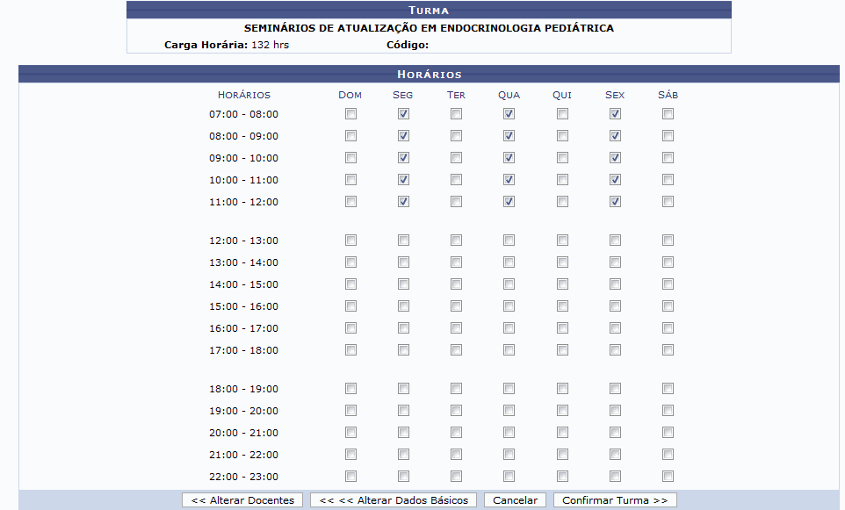The width and height of the screenshot is (845, 510).
Task: Mark Sunday 22:00 - 23:00 checkbox
Action: point(350,477)
